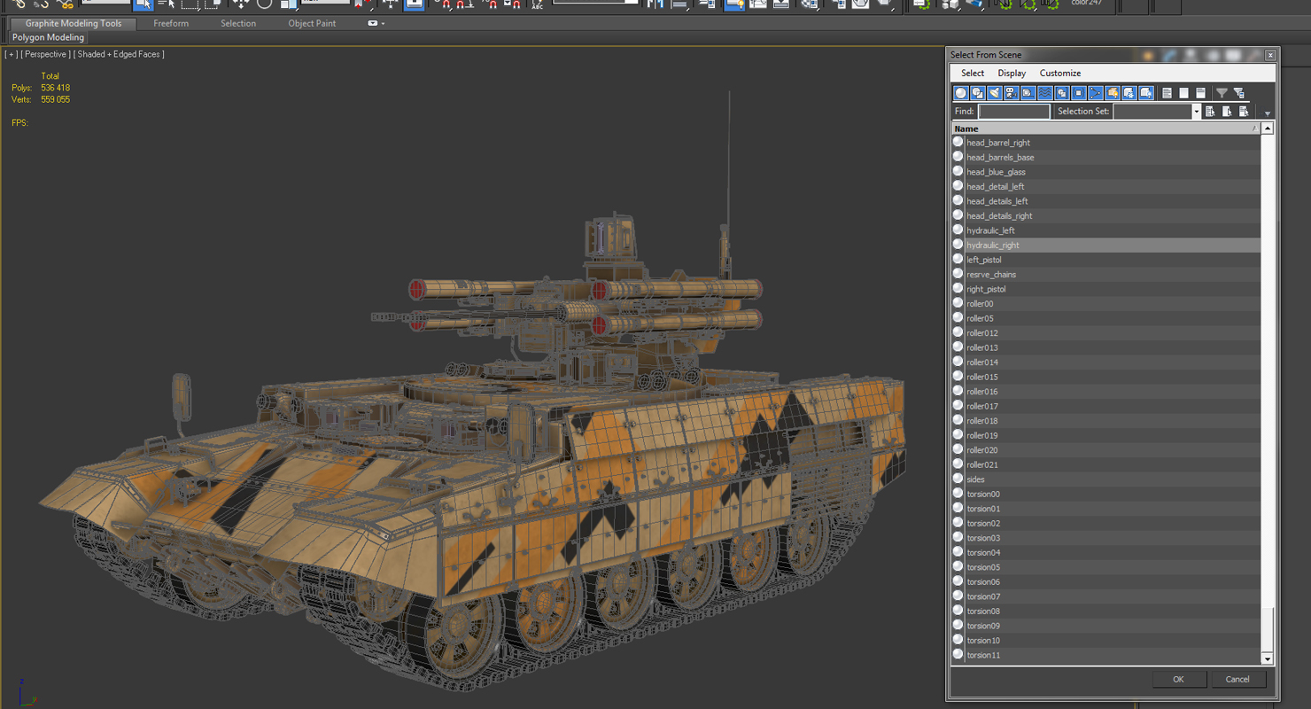Open the Selection Set dropdown arrow
The image size is (1311, 709).
(x=1196, y=112)
